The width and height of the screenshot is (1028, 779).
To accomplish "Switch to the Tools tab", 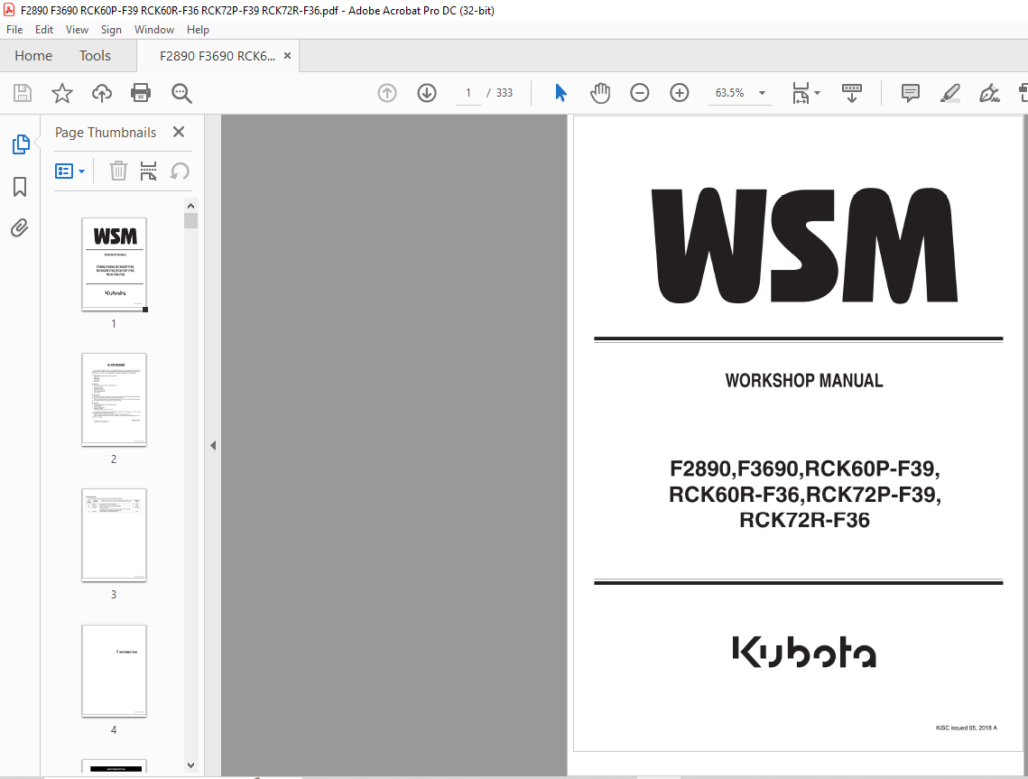I will coord(95,56).
